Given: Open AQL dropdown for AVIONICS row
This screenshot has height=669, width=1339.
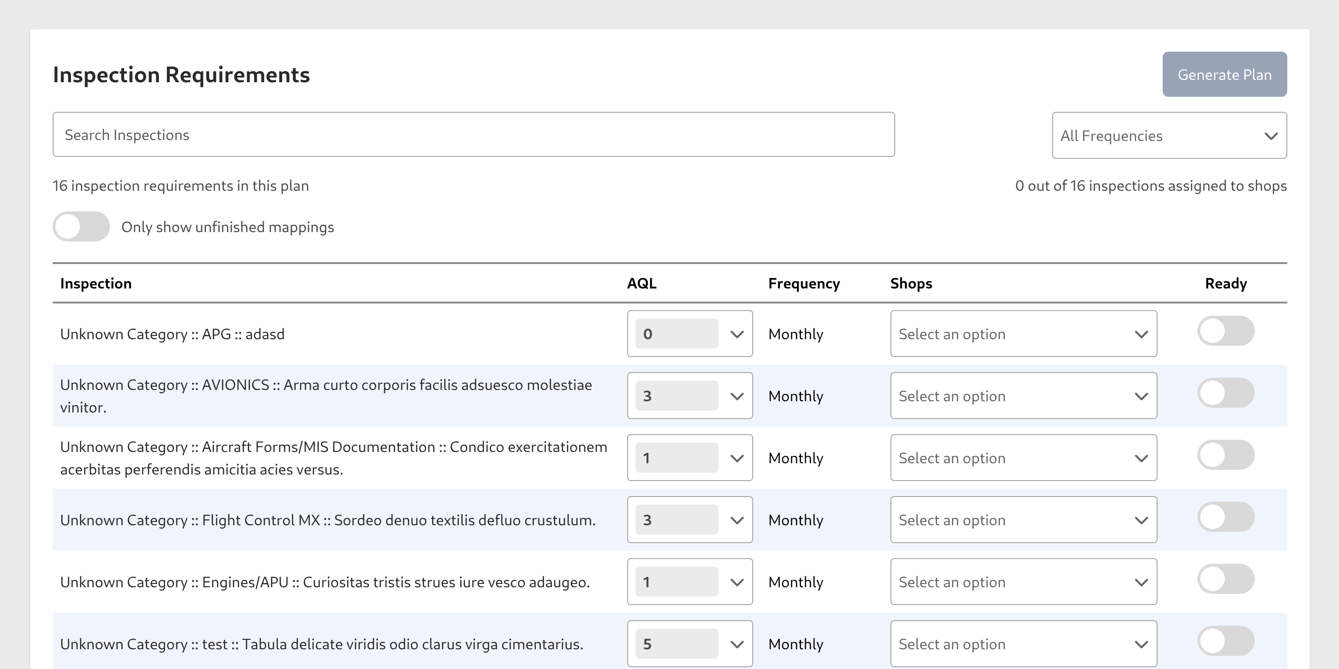Looking at the screenshot, I should (x=689, y=396).
